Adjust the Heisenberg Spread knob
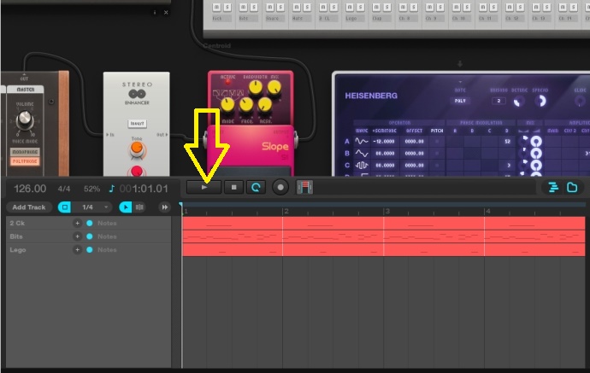Image resolution: width=590 pixels, height=373 pixels. [x=540, y=101]
